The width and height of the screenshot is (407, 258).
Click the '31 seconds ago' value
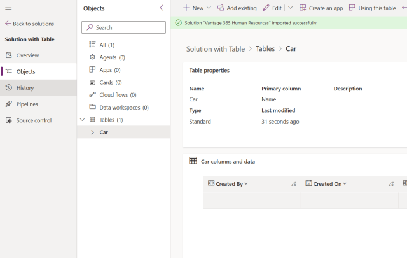(280, 122)
